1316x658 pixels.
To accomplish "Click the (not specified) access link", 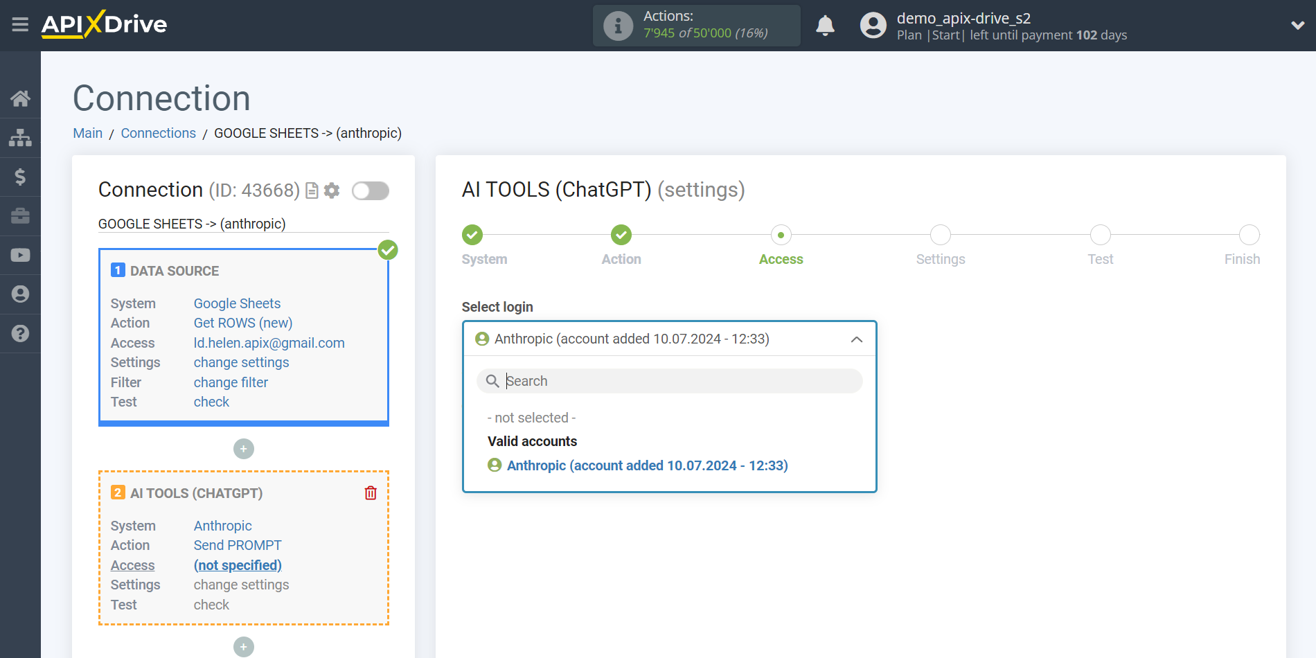I will point(238,565).
